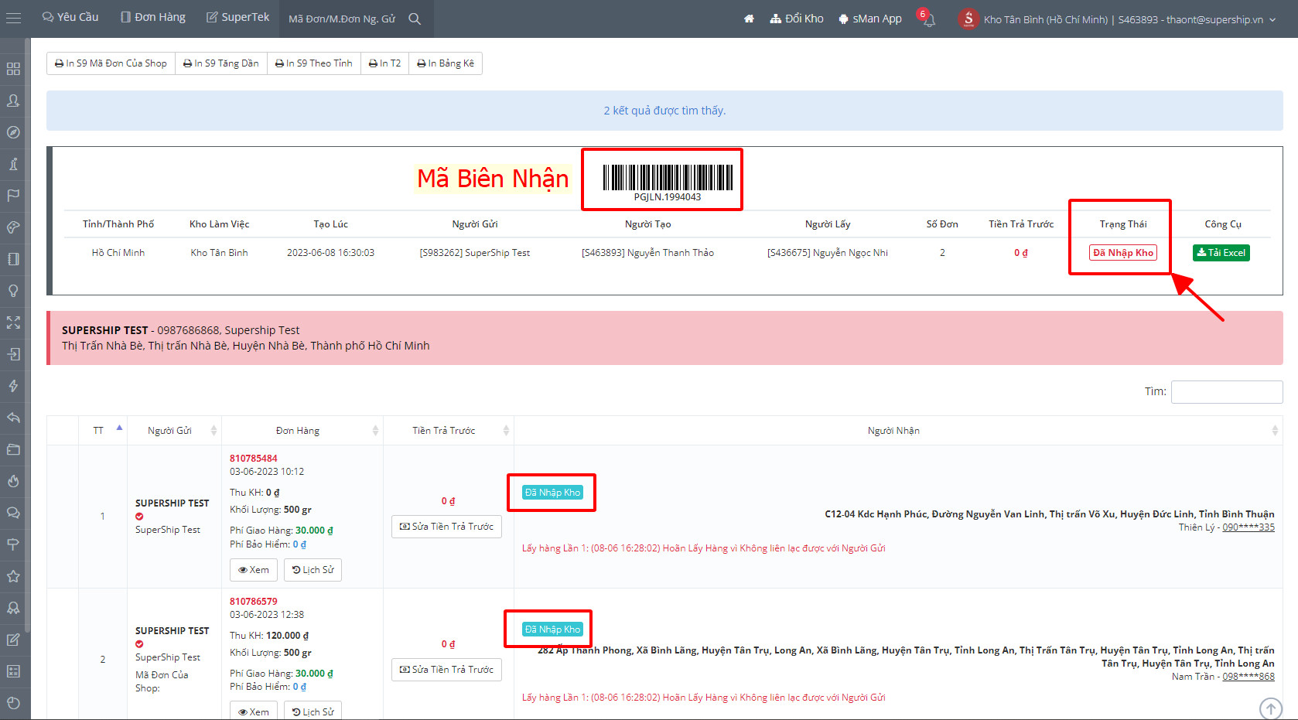This screenshot has width=1298, height=720.
Task: Sort by Đơn Hàng column header
Action: (x=302, y=431)
